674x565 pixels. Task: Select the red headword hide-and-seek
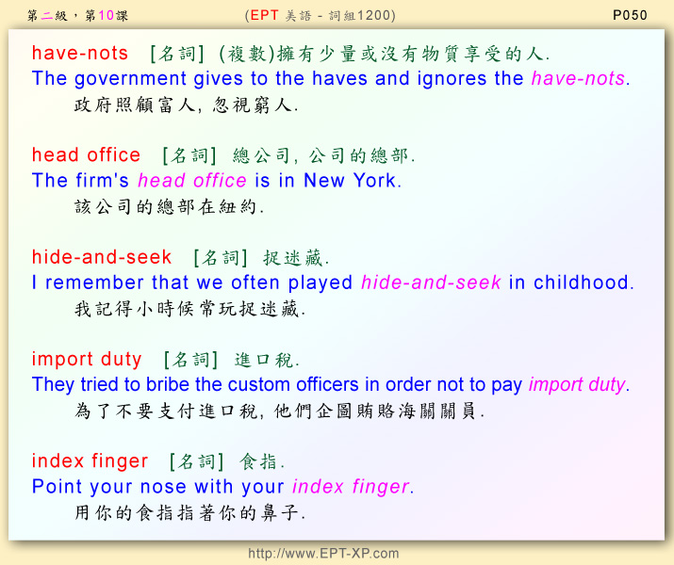coord(102,257)
